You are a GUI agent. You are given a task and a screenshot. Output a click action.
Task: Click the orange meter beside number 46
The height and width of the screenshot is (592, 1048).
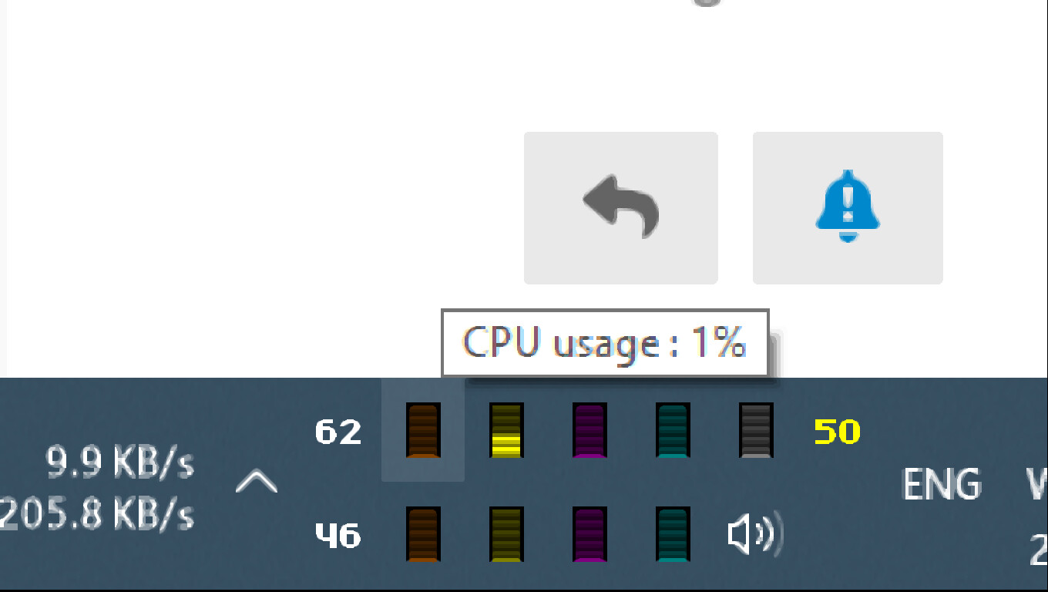423,534
